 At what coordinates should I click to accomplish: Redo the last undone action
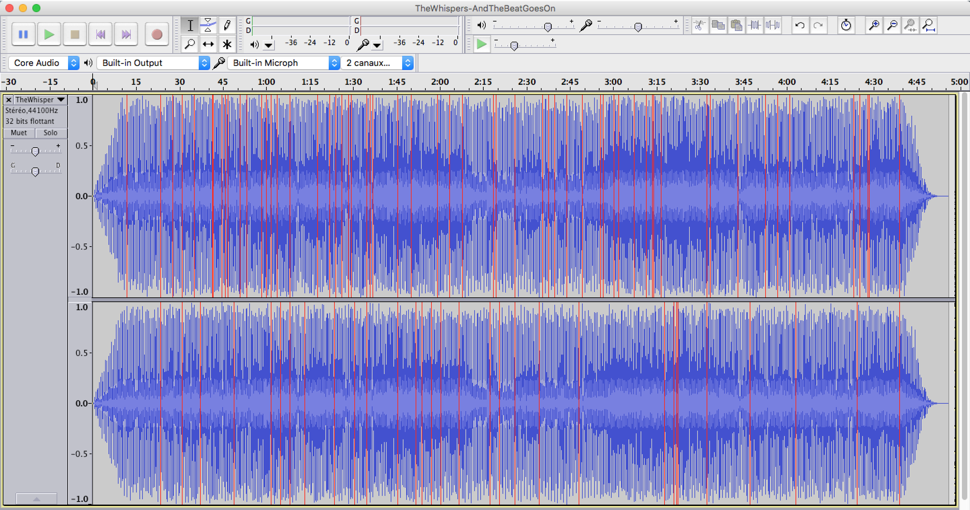click(818, 26)
